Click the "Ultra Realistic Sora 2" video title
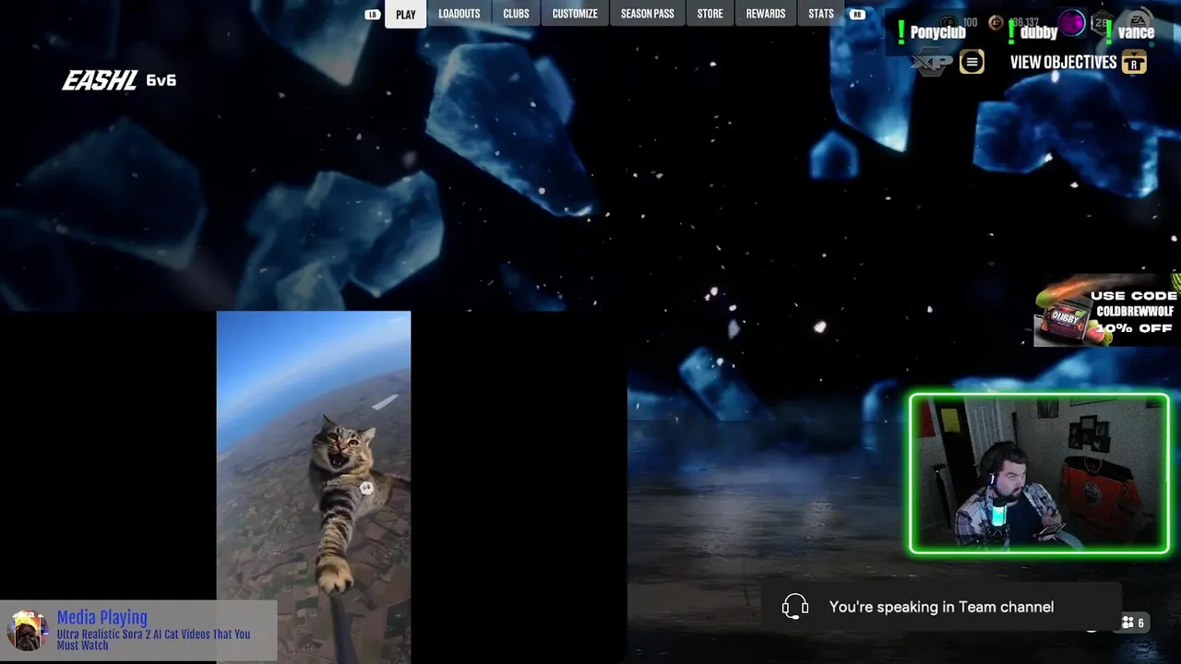 (153, 639)
